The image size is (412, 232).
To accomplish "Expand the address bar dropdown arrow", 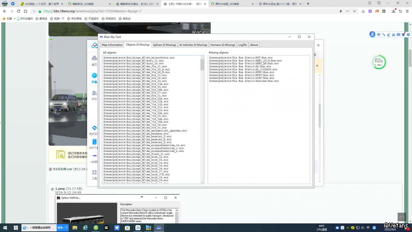I will click(x=354, y=11).
